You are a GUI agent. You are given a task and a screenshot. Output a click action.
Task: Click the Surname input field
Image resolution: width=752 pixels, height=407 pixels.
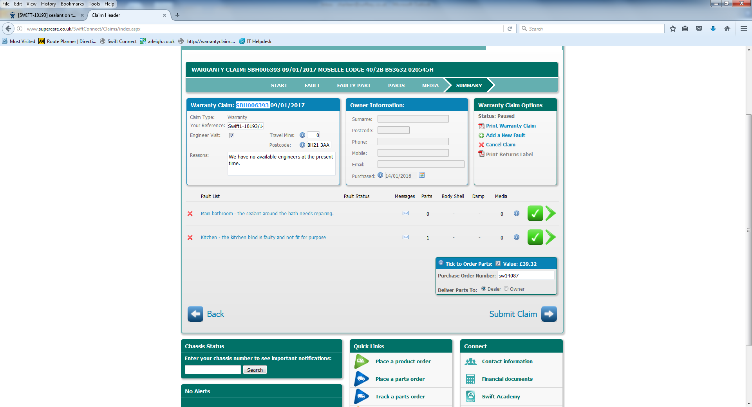(x=413, y=119)
